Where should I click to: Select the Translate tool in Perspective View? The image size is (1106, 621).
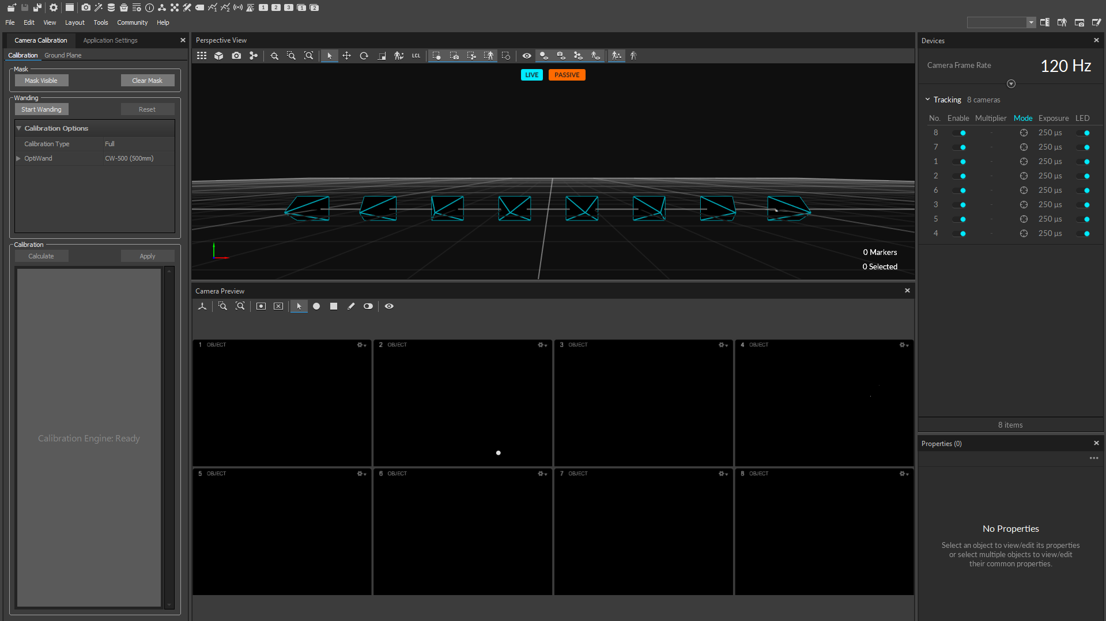pyautogui.click(x=346, y=56)
